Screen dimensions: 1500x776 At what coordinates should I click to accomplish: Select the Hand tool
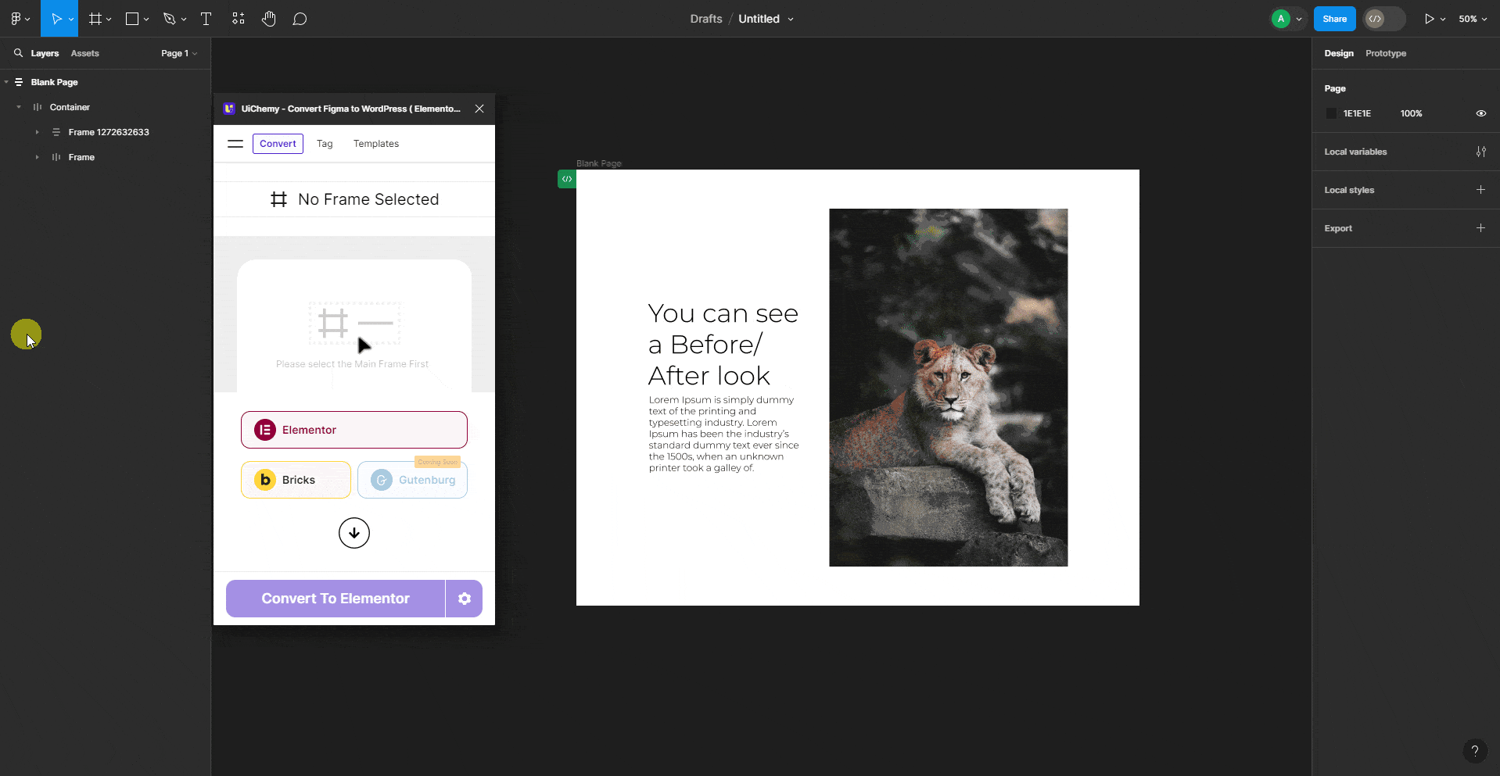[x=268, y=19]
